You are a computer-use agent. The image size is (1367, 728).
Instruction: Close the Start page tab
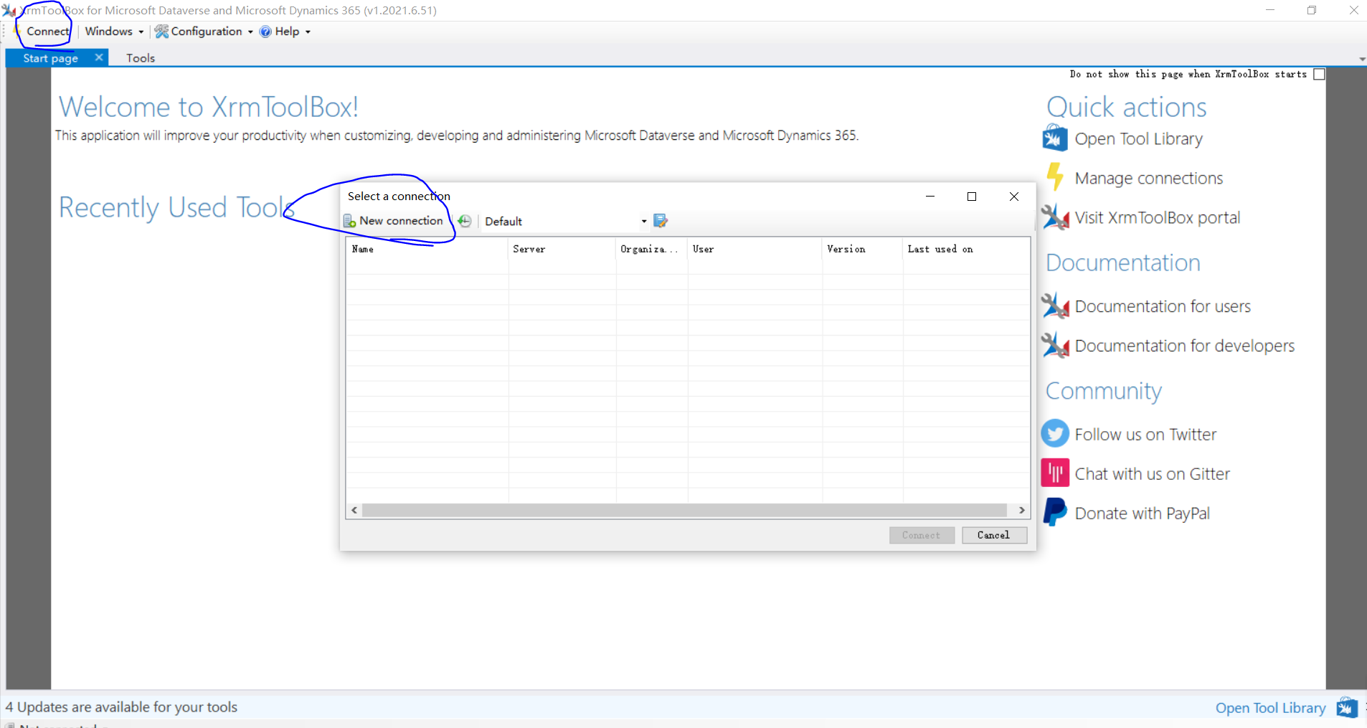(99, 57)
